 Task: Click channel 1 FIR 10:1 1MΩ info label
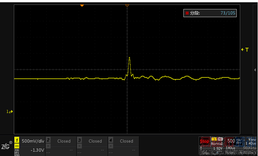17,152
